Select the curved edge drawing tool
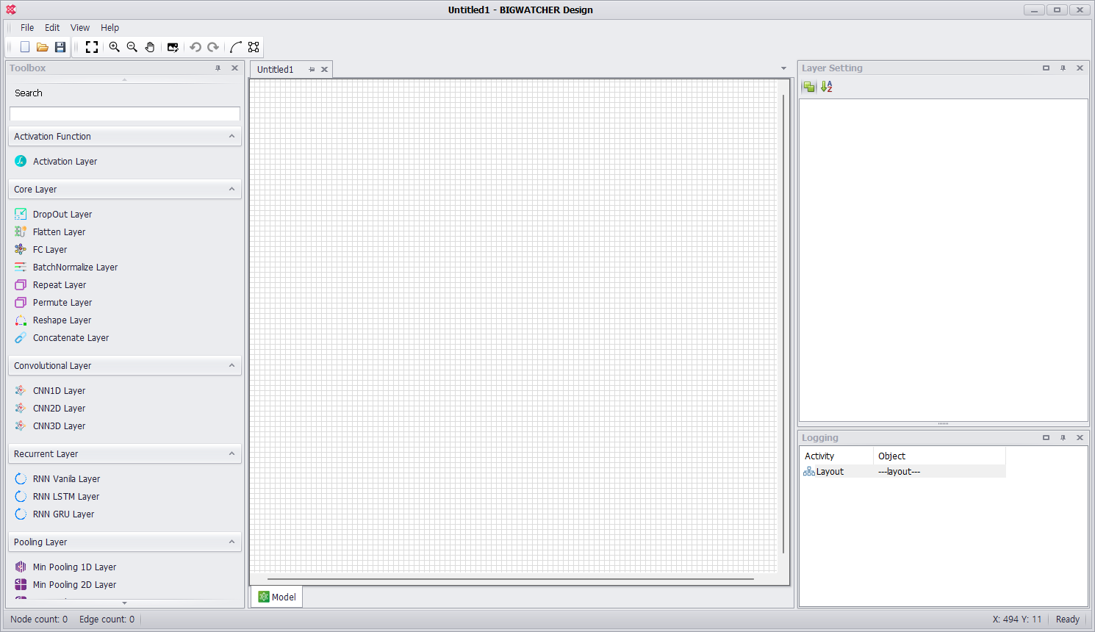This screenshot has height=632, width=1095. [236, 47]
